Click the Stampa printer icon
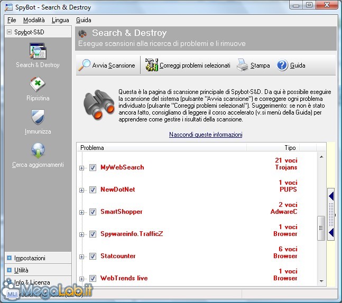Viewport: 342px width, 303px height. tap(242, 65)
